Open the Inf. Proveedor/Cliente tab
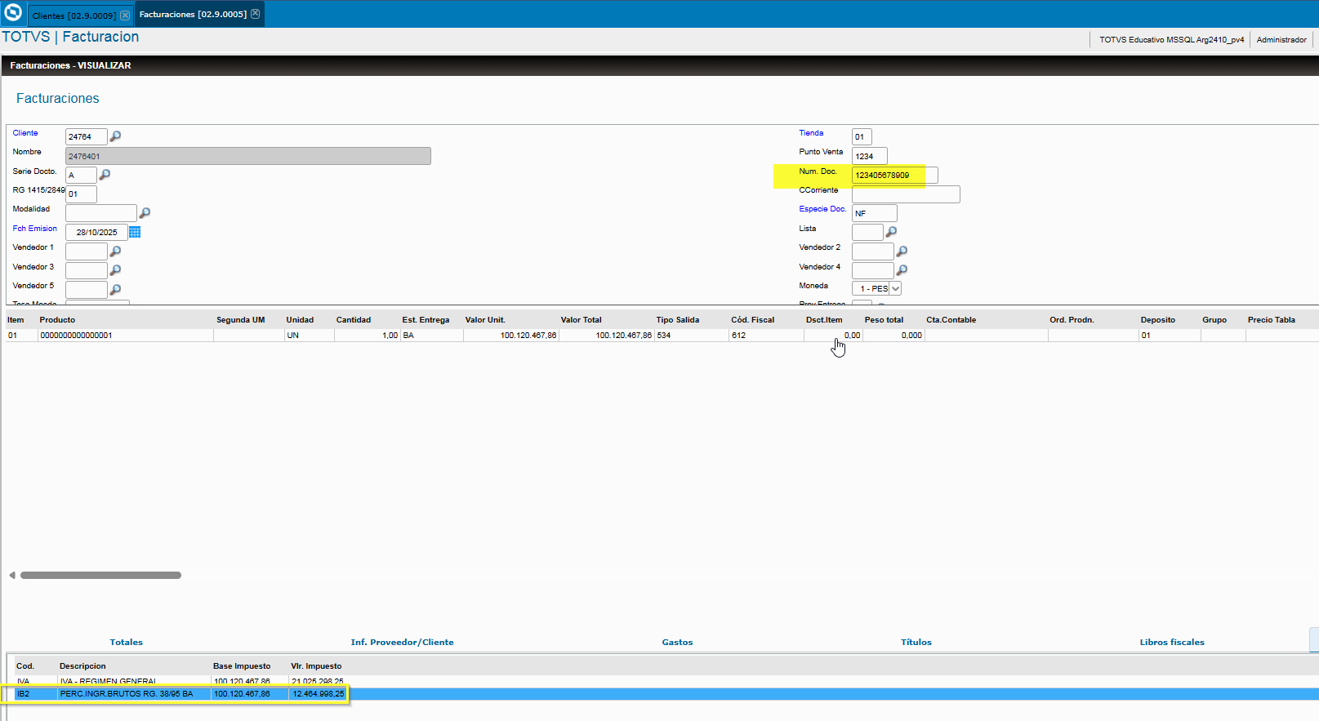This screenshot has width=1319, height=721. [x=403, y=643]
